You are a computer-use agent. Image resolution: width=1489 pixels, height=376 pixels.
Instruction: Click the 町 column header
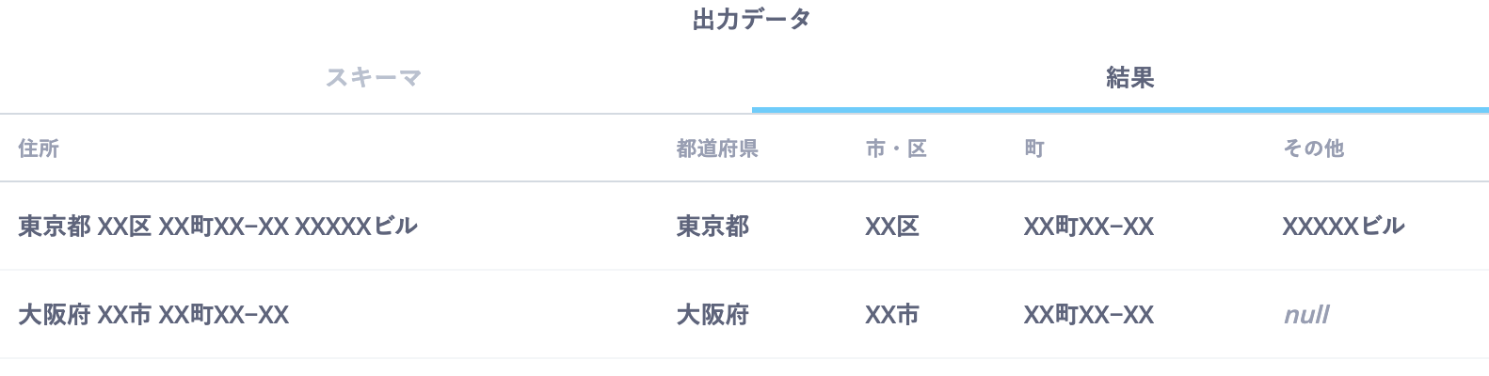click(1034, 149)
